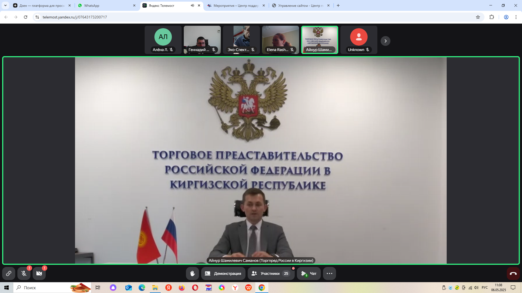Switch to Мероприятия tab
This screenshot has width=522, height=293.
click(x=235, y=5)
